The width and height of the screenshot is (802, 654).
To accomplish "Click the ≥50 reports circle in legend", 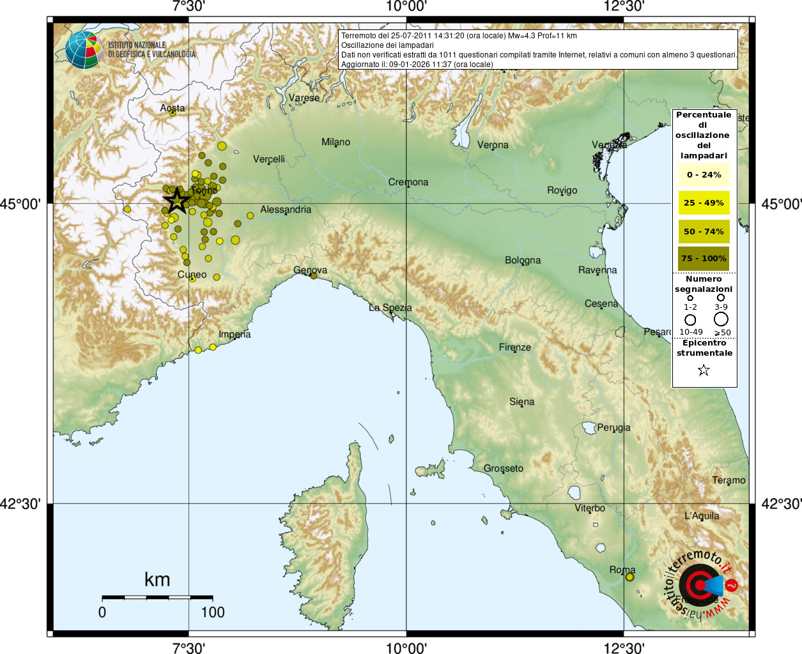I will 721,319.
